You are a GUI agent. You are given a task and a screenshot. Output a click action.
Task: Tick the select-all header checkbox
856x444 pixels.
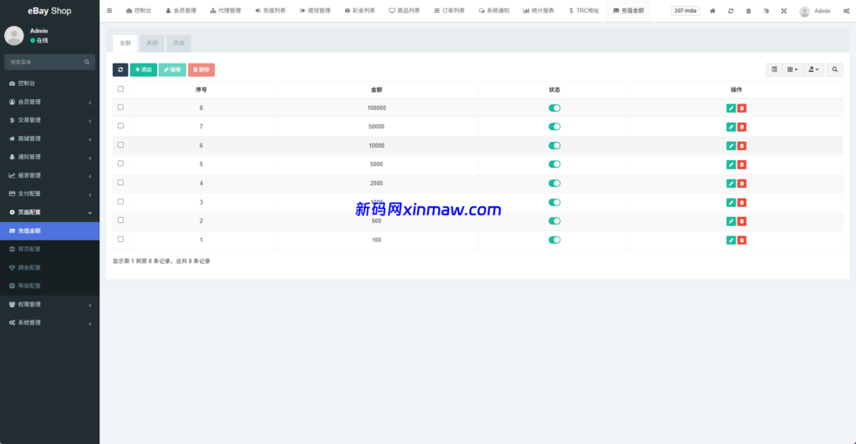(x=120, y=88)
